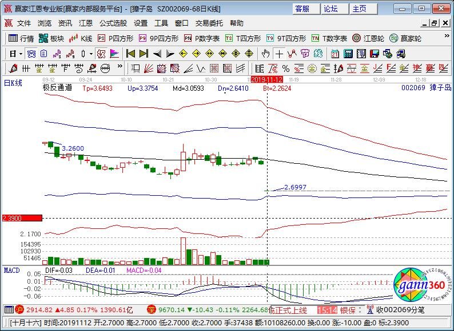Click the purple 节 solar term icon

coord(305,54)
